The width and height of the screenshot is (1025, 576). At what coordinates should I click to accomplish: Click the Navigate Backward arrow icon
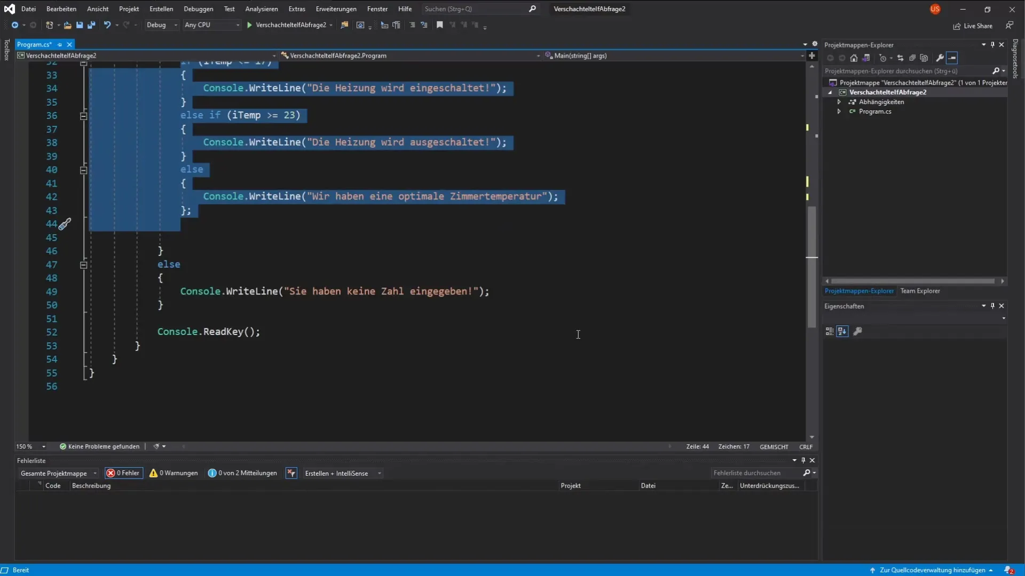(x=15, y=25)
